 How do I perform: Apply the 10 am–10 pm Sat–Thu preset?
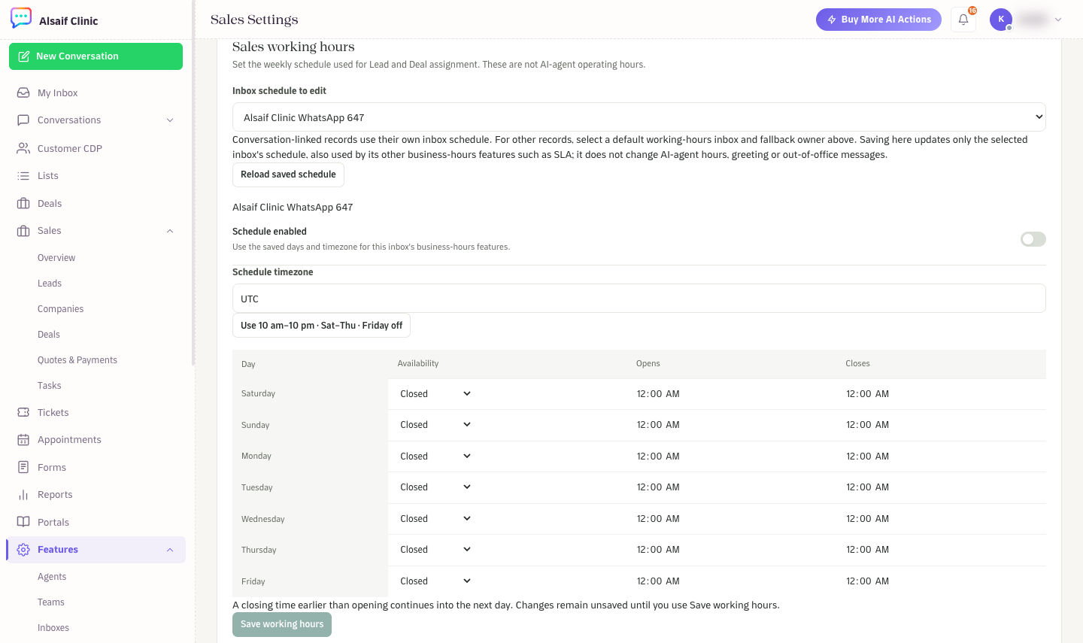click(x=321, y=326)
